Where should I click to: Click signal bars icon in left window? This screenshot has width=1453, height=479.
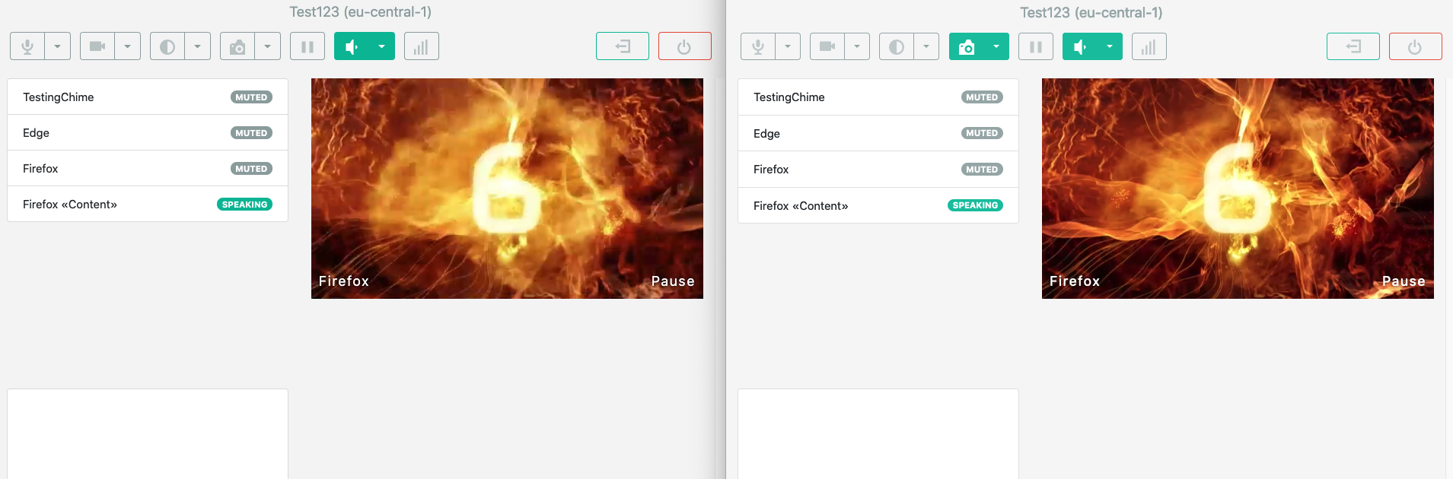pyautogui.click(x=422, y=46)
